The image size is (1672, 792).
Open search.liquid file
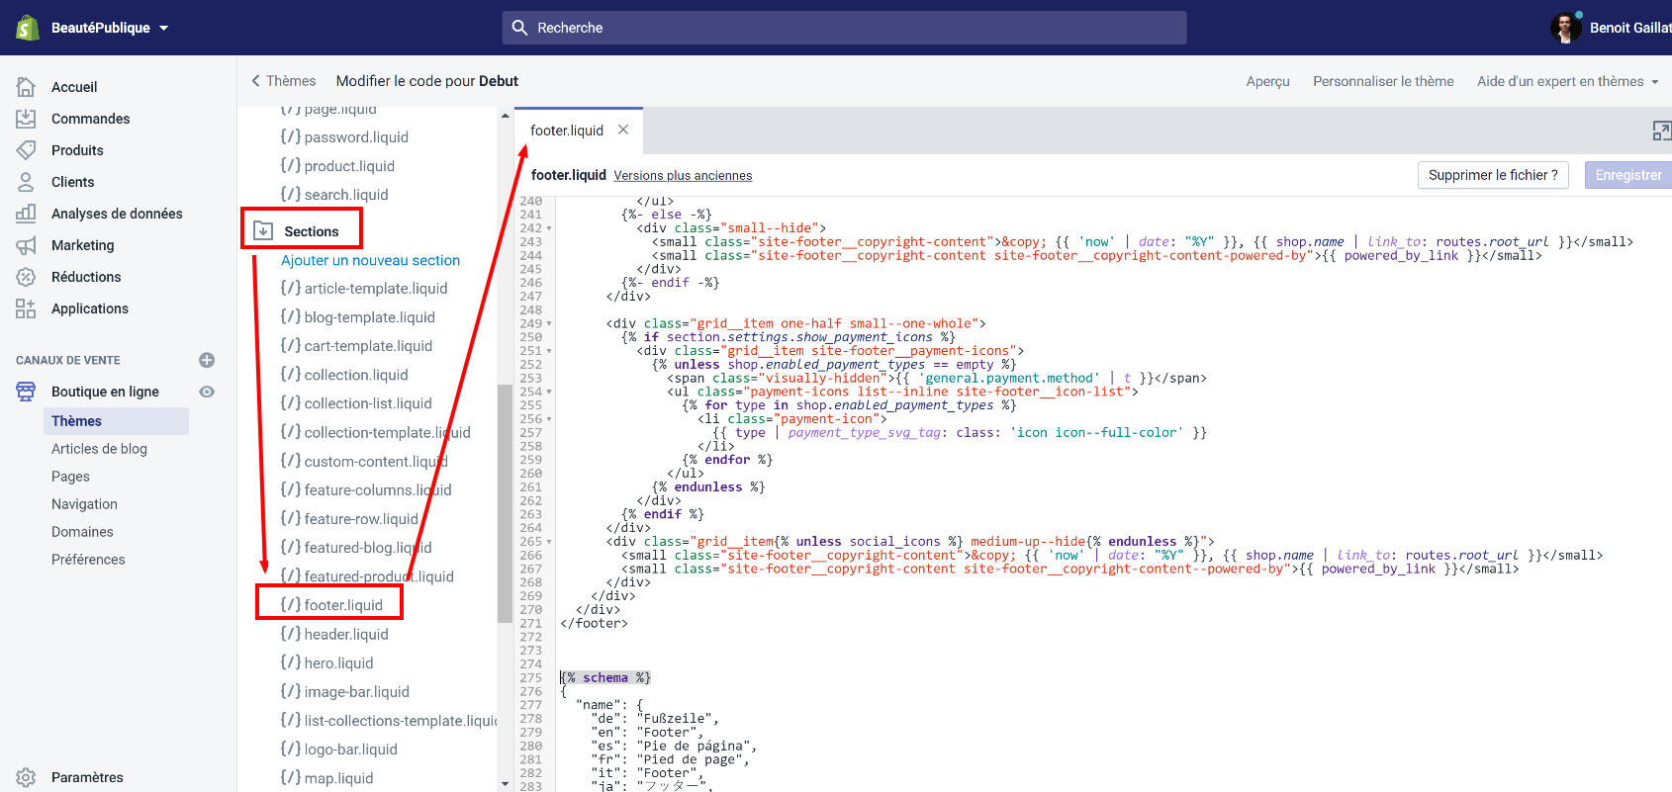tap(334, 195)
